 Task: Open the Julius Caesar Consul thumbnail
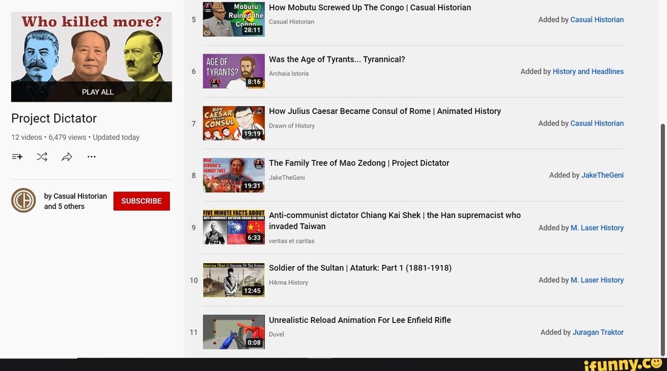233,123
